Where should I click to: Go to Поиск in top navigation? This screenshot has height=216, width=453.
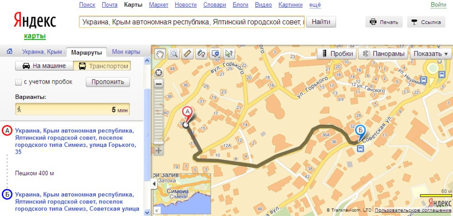87,5
